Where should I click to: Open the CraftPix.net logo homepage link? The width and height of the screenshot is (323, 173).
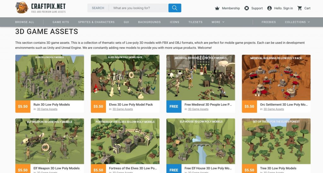pyautogui.click(x=40, y=8)
